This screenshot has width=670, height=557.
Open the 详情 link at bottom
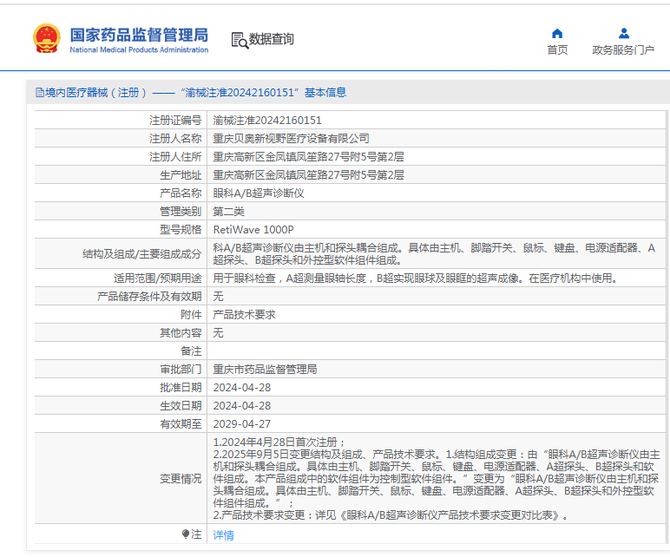[224, 535]
